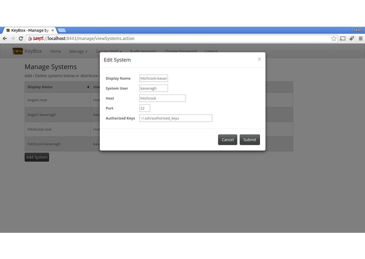Click the Display Name column header
The height and width of the screenshot is (259, 365).
(57, 87)
